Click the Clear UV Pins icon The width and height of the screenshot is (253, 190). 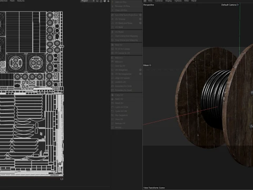(x=113, y=10)
